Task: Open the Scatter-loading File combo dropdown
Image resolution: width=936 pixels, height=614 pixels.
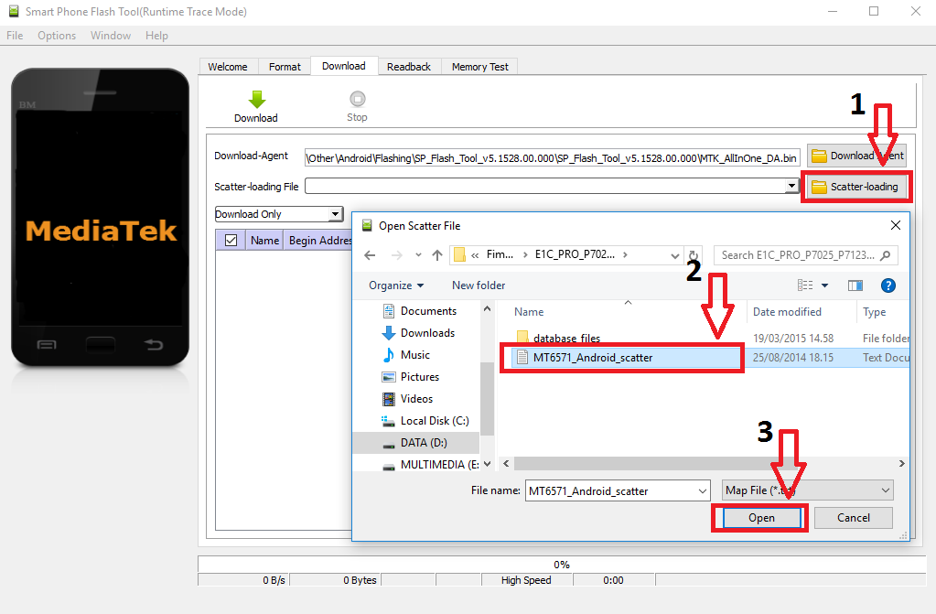Action: (x=791, y=186)
